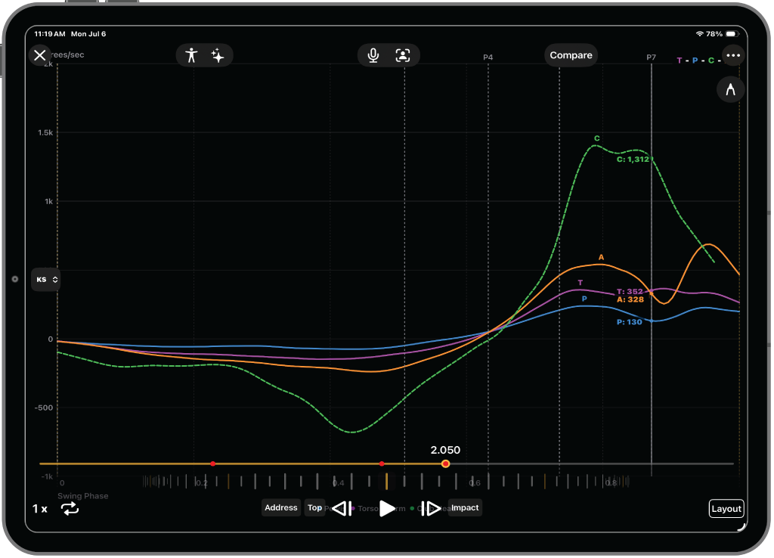
Task: Click the purple T peak label
Action: (580, 283)
